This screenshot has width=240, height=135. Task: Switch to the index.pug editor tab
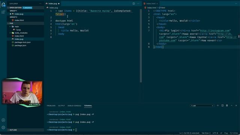[x=52, y=3]
